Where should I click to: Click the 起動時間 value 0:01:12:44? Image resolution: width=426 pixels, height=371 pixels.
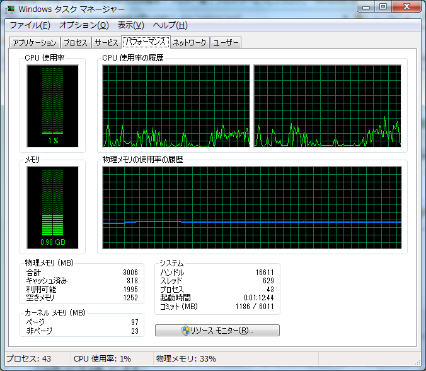click(258, 298)
